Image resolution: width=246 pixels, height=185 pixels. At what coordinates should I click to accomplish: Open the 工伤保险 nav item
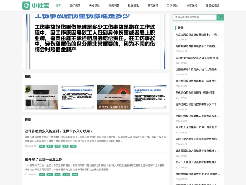tap(172, 5)
